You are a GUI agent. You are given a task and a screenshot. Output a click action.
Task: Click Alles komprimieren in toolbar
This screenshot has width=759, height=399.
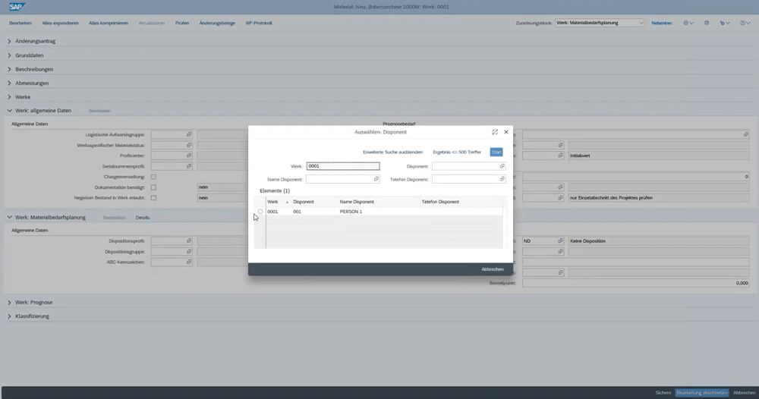pos(109,23)
